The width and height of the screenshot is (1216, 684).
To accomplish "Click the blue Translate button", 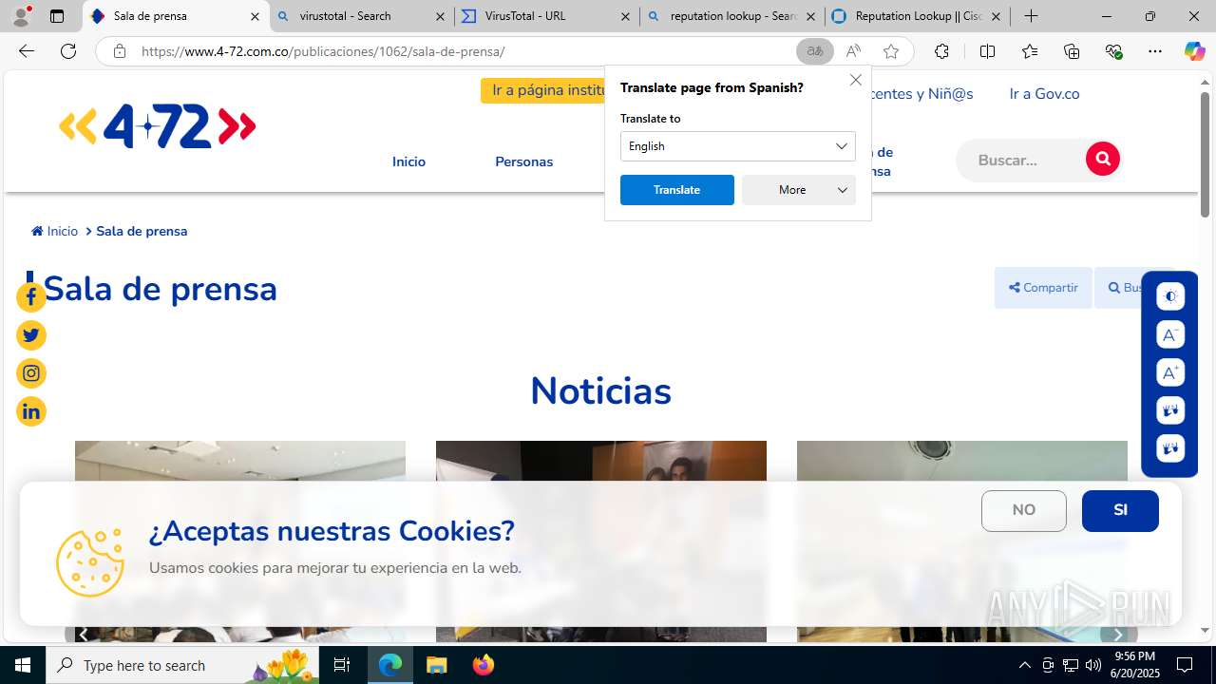I will [x=677, y=190].
